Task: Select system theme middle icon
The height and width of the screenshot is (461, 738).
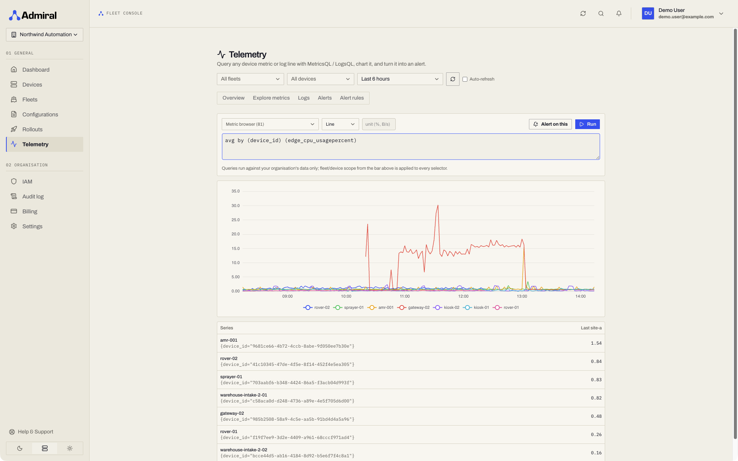Action: point(45,448)
